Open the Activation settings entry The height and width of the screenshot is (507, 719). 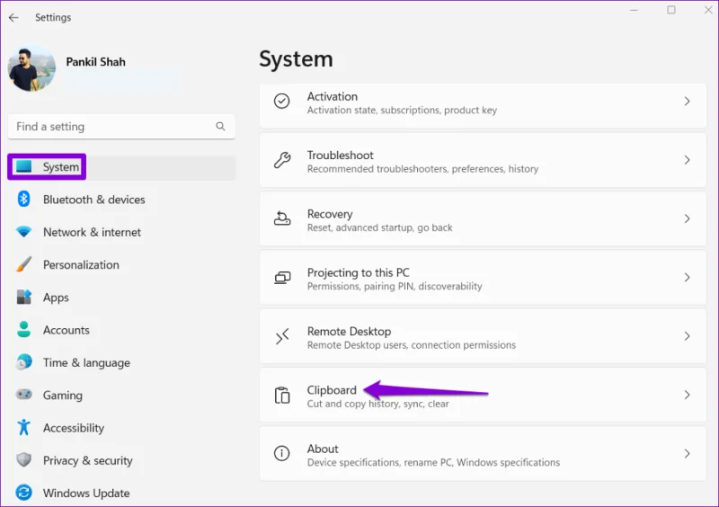point(483,105)
